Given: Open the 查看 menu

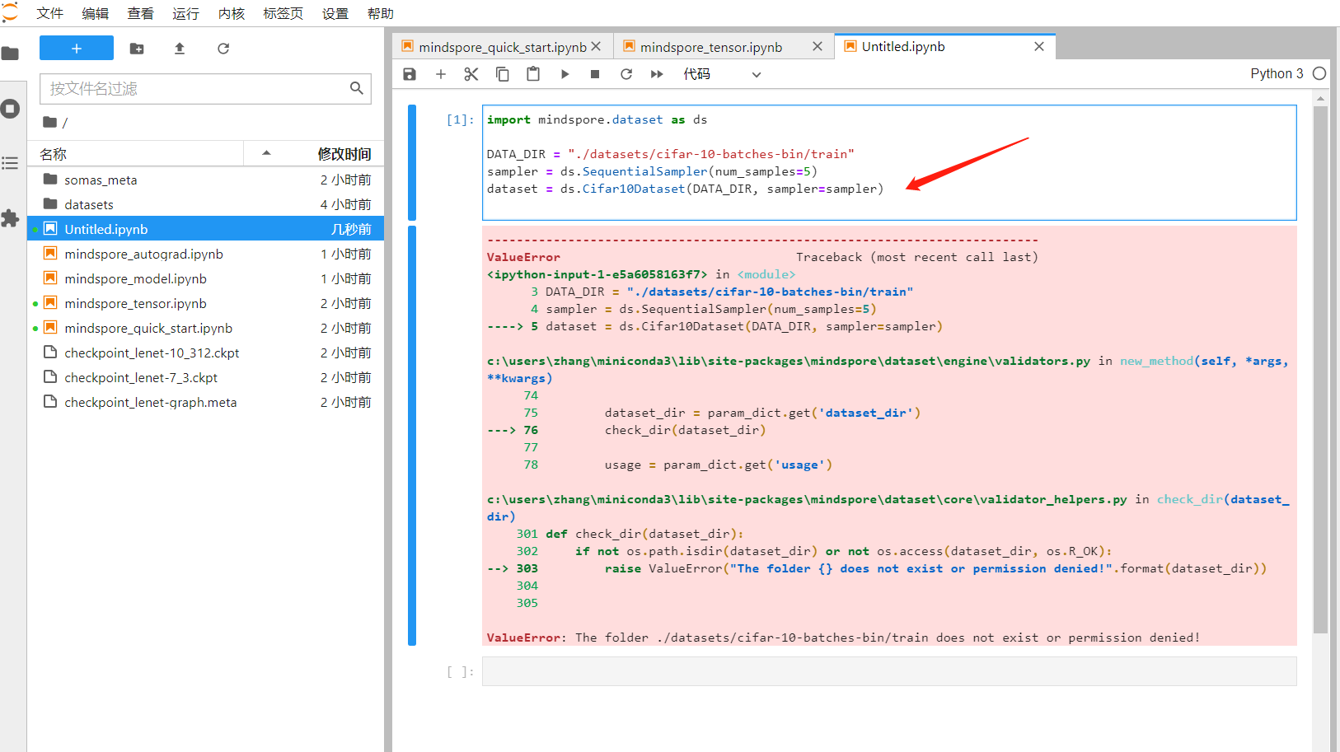Looking at the screenshot, I should click(x=141, y=13).
